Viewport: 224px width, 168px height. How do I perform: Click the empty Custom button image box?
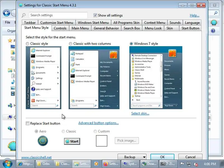pos(102,141)
